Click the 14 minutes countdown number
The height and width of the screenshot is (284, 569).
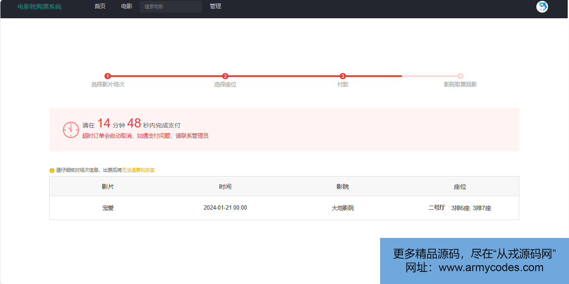click(x=104, y=123)
